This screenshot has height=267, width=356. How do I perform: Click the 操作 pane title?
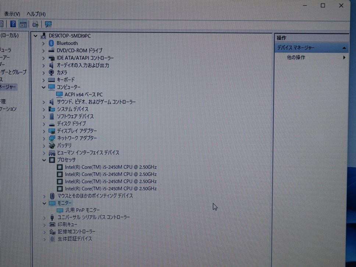tap(282, 38)
